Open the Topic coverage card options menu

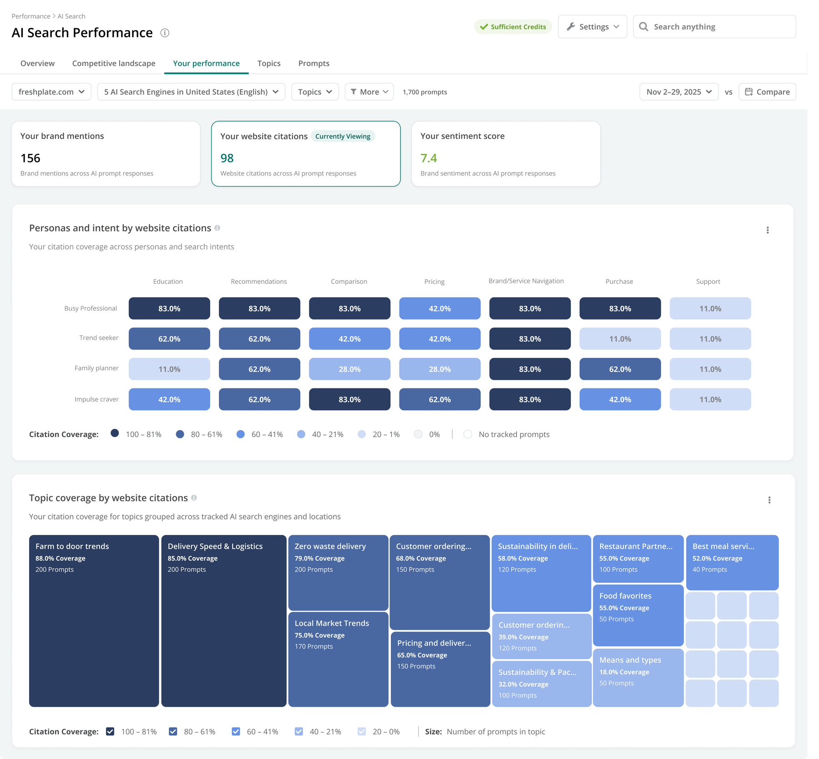pyautogui.click(x=769, y=500)
